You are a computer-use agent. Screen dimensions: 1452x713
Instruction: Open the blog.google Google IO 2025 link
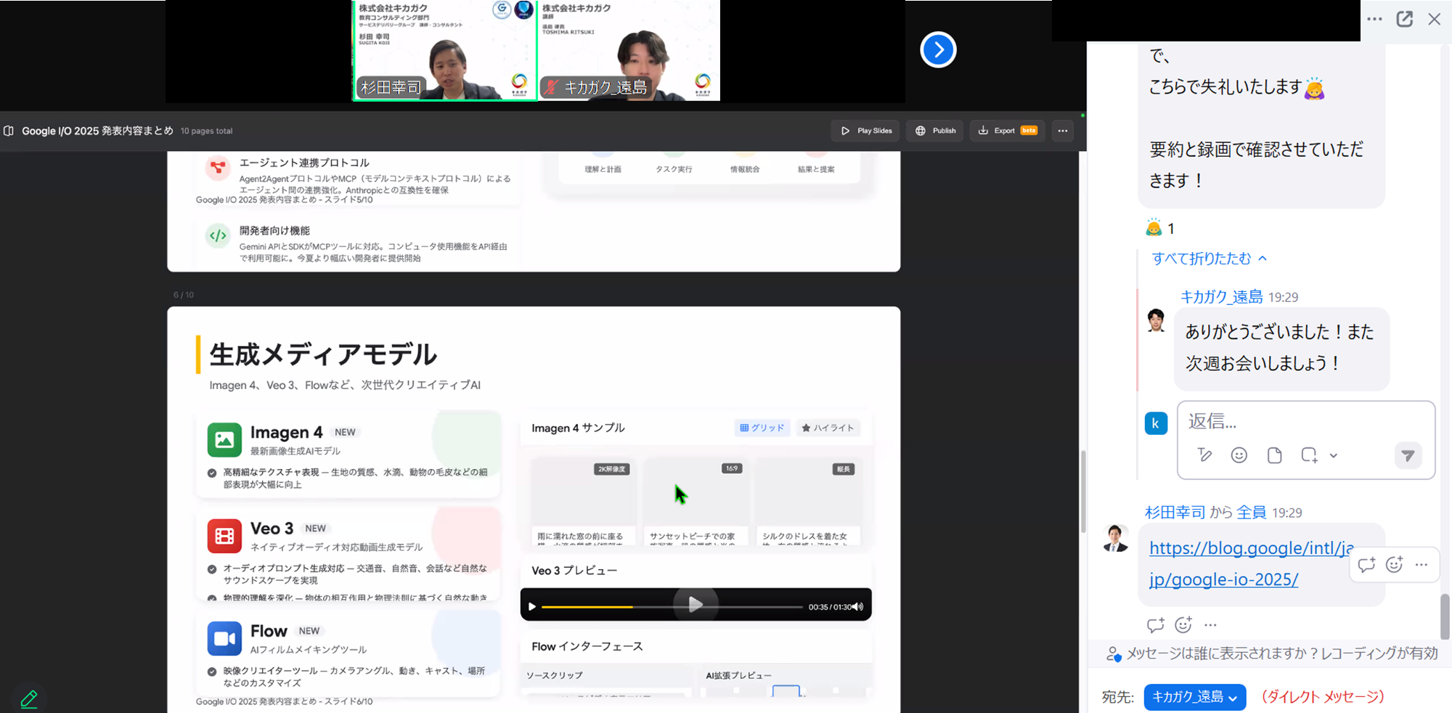coord(1251,563)
